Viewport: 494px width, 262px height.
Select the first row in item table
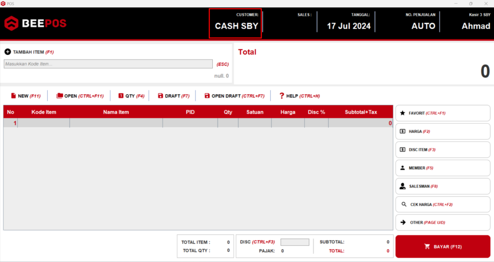(198, 124)
